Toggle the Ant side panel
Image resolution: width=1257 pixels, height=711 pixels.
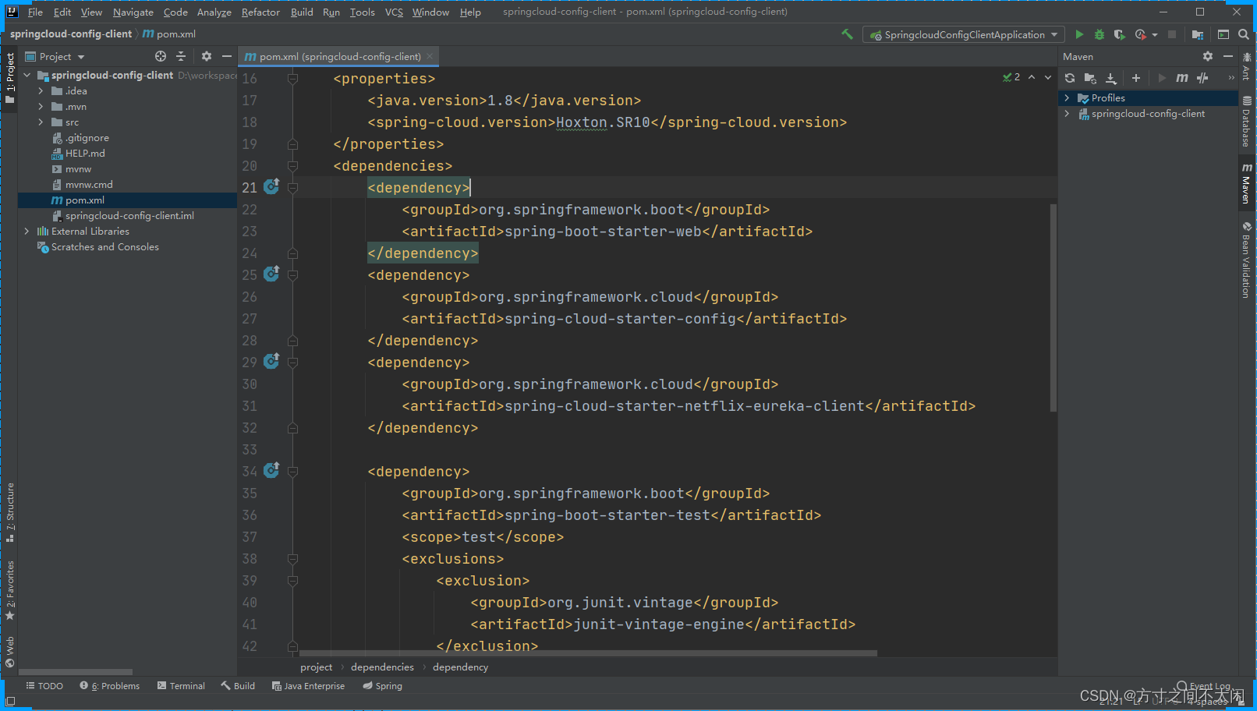pyautogui.click(x=1247, y=65)
